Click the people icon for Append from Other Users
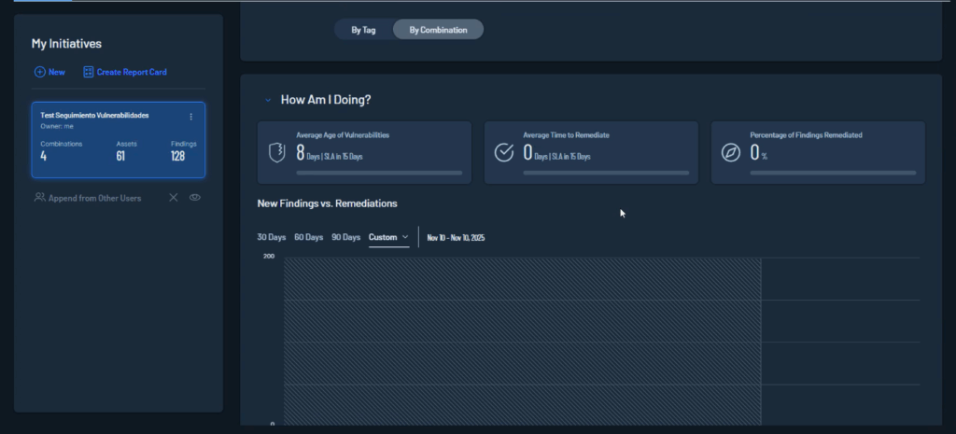 pos(40,198)
